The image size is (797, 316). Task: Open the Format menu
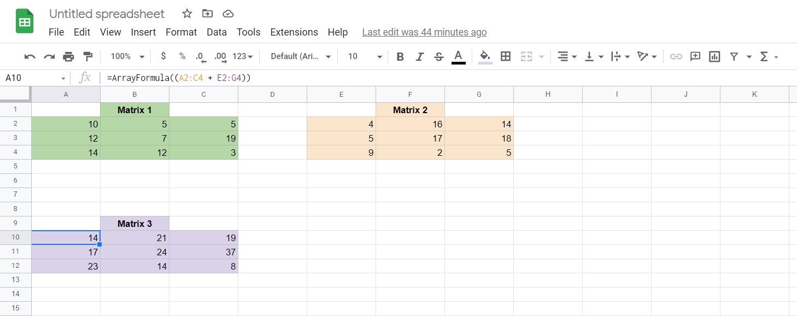click(x=181, y=32)
